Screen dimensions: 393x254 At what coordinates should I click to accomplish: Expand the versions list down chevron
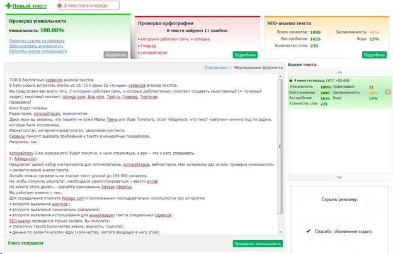339,177
